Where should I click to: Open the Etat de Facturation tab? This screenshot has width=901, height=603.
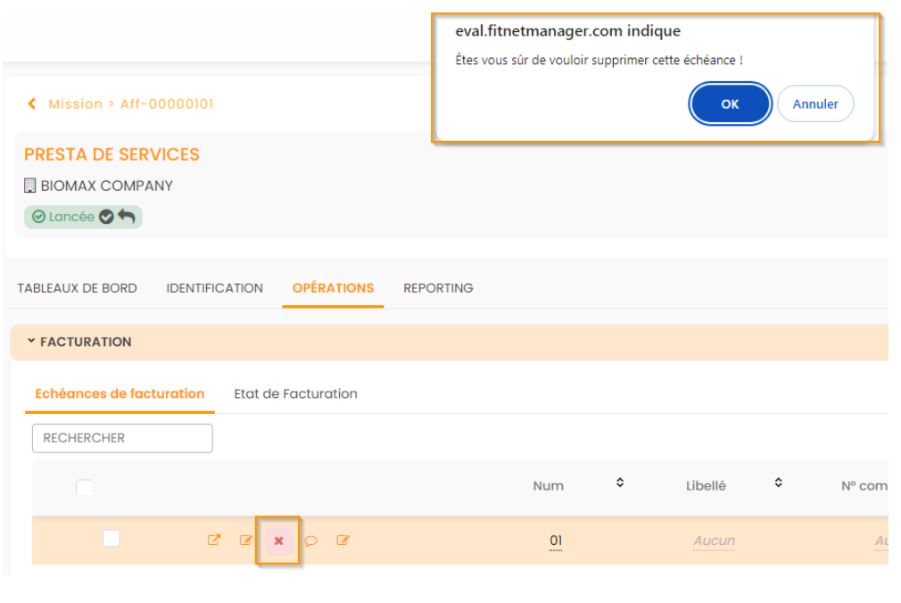click(295, 393)
